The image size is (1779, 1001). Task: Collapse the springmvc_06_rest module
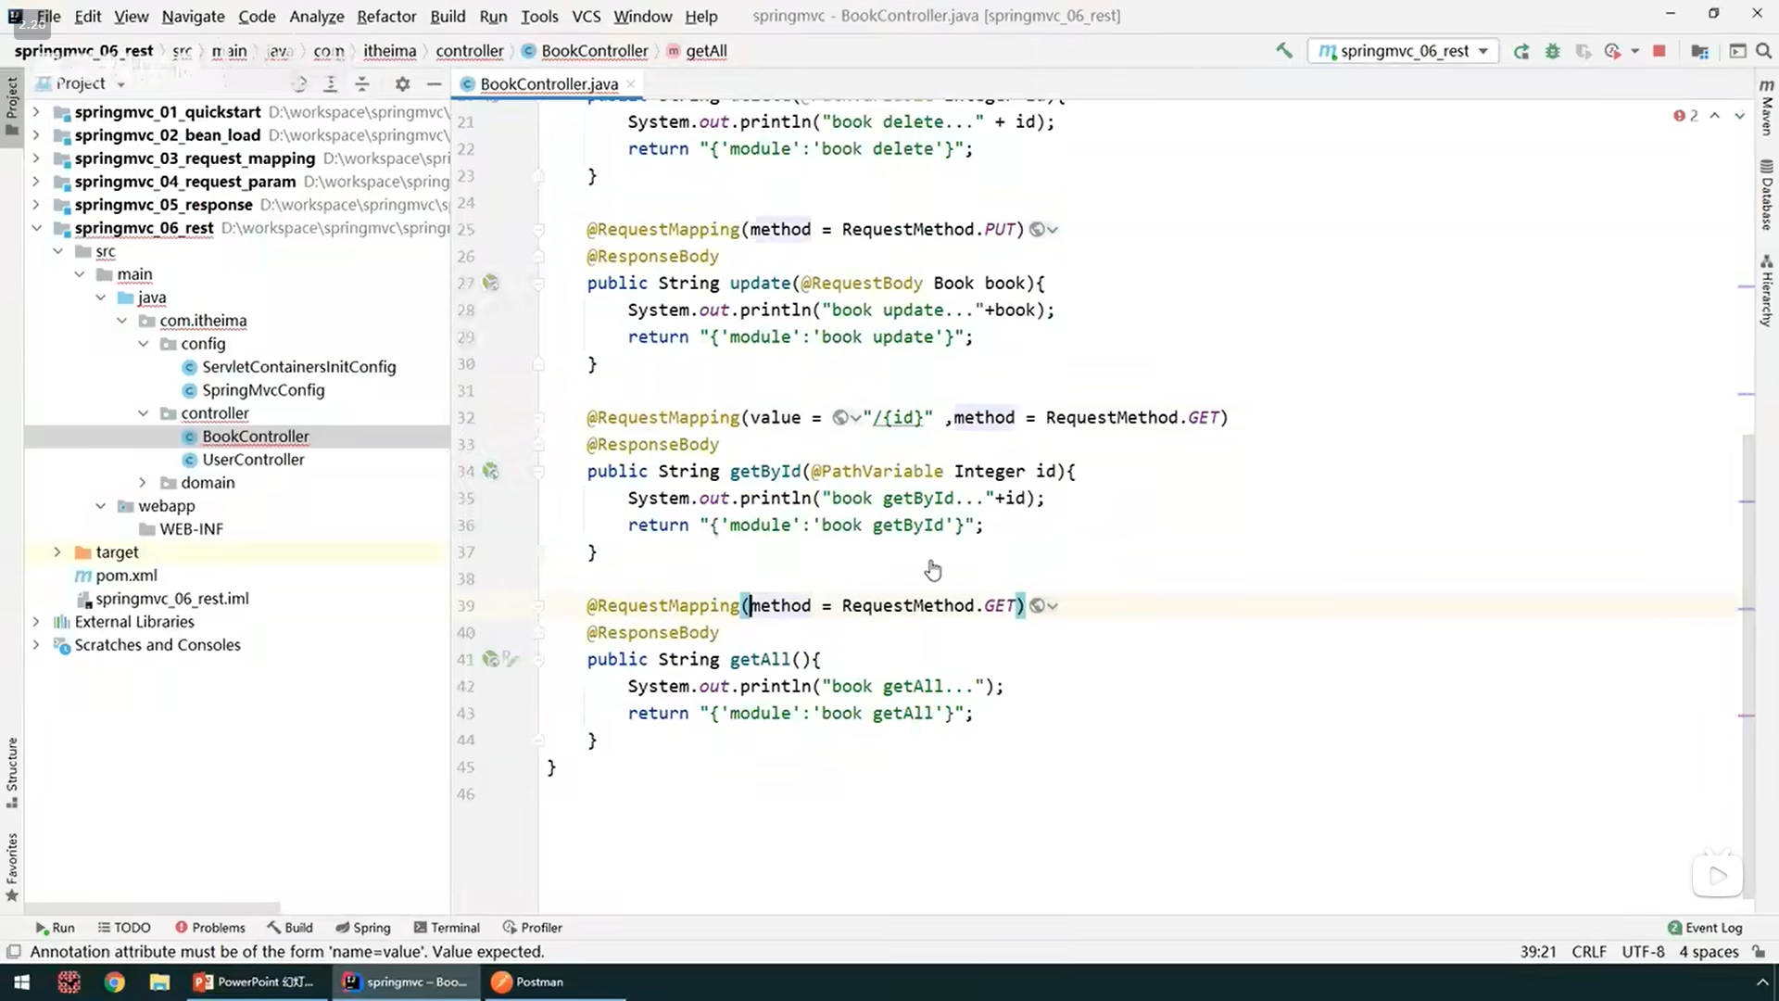[x=36, y=228]
